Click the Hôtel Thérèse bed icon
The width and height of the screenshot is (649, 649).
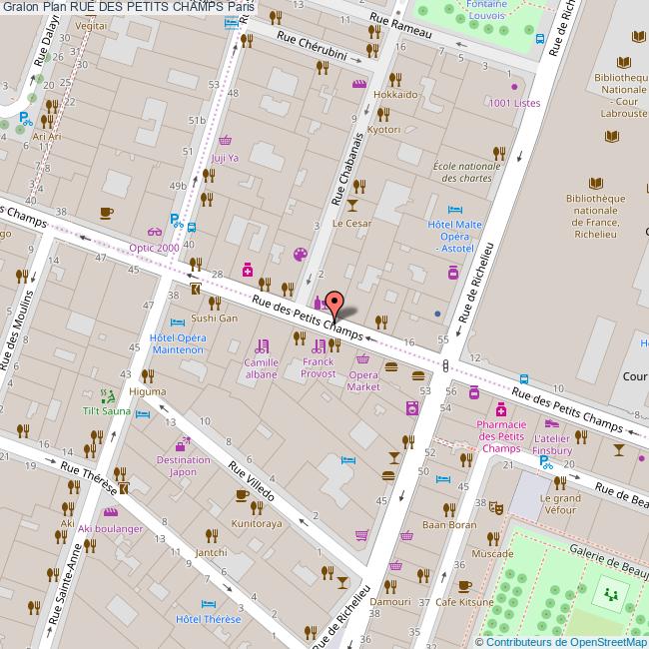(209, 604)
